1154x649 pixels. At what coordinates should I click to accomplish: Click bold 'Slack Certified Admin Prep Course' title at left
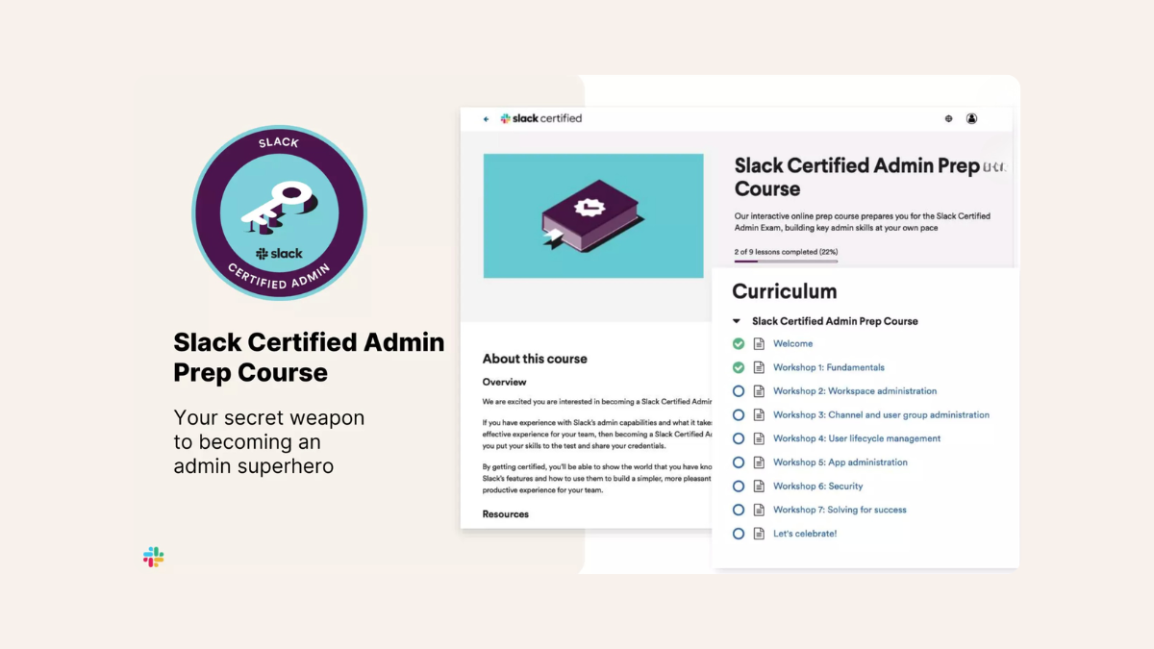pyautogui.click(x=309, y=357)
